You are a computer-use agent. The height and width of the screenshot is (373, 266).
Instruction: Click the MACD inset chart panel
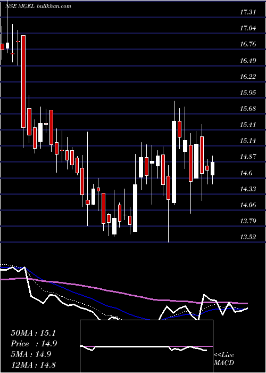click(146, 346)
